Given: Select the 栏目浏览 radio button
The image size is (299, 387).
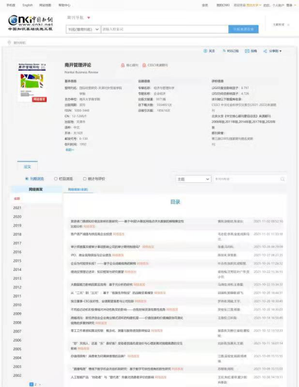Looking at the screenshot, I should click(x=56, y=179).
